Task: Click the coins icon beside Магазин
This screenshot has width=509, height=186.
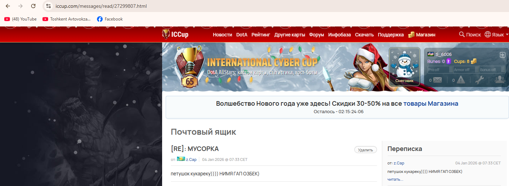Action: point(411,35)
